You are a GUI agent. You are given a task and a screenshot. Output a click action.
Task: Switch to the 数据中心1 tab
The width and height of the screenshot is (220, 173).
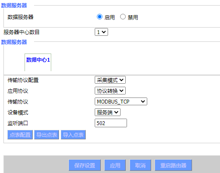coord(38,60)
